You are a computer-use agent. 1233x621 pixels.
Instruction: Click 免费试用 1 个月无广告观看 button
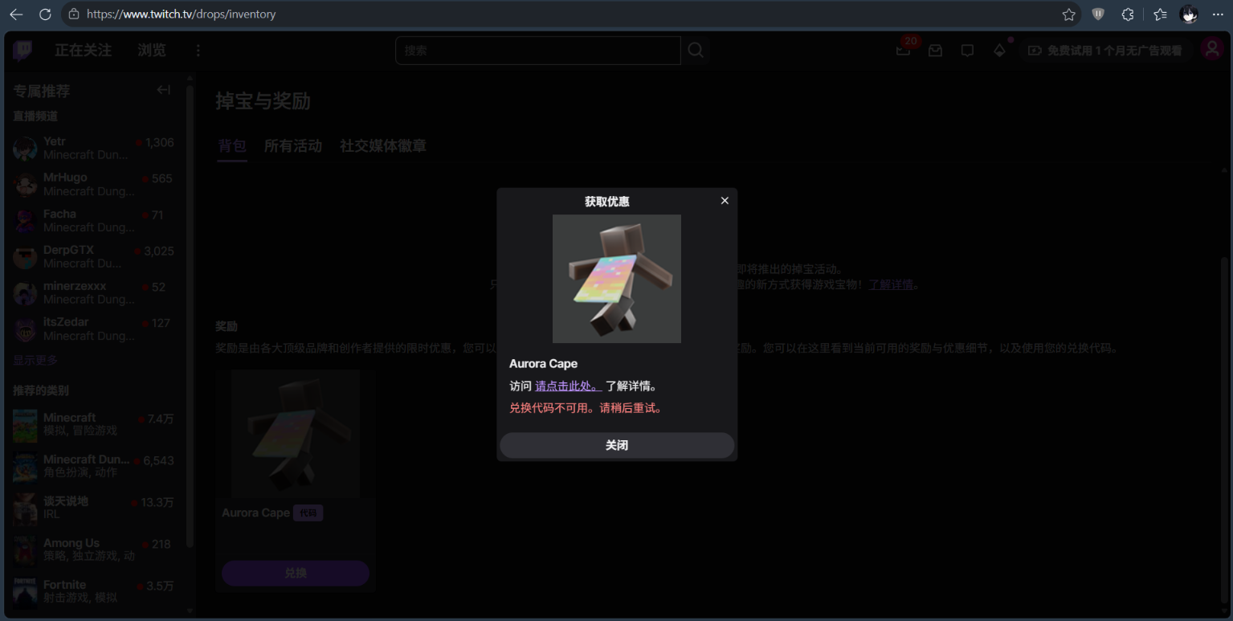tap(1105, 51)
